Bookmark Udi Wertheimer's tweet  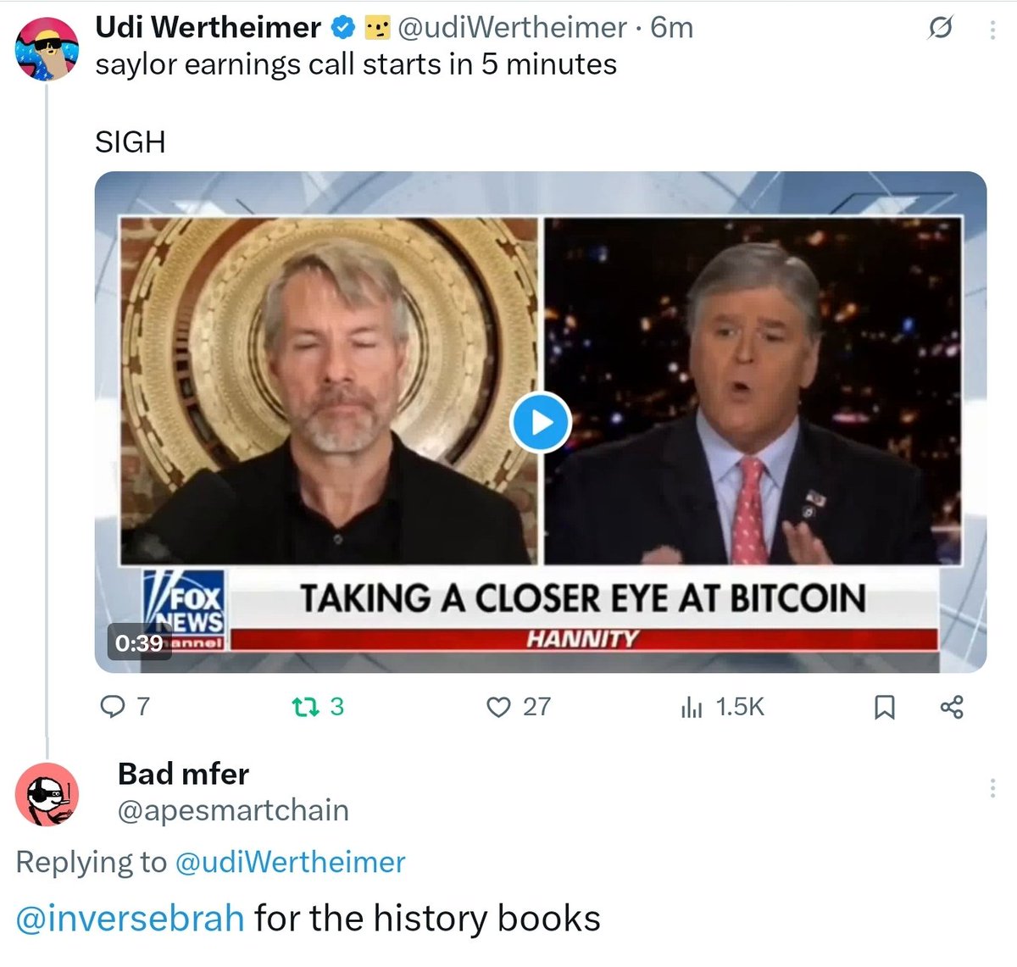[884, 707]
